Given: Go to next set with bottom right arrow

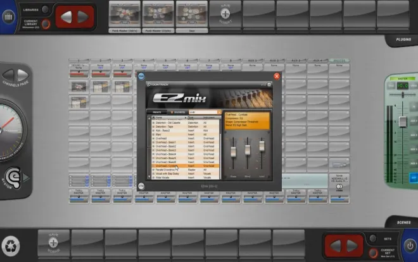Looking at the screenshot, I should pos(352,246).
